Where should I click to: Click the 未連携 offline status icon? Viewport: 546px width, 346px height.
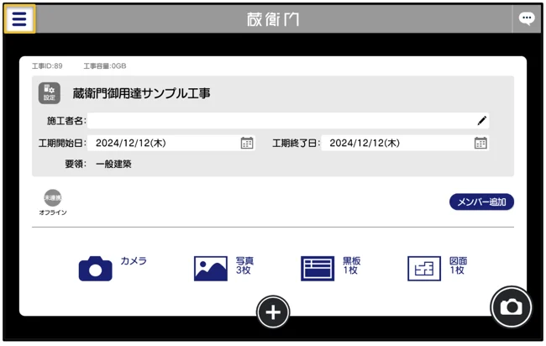point(53,198)
